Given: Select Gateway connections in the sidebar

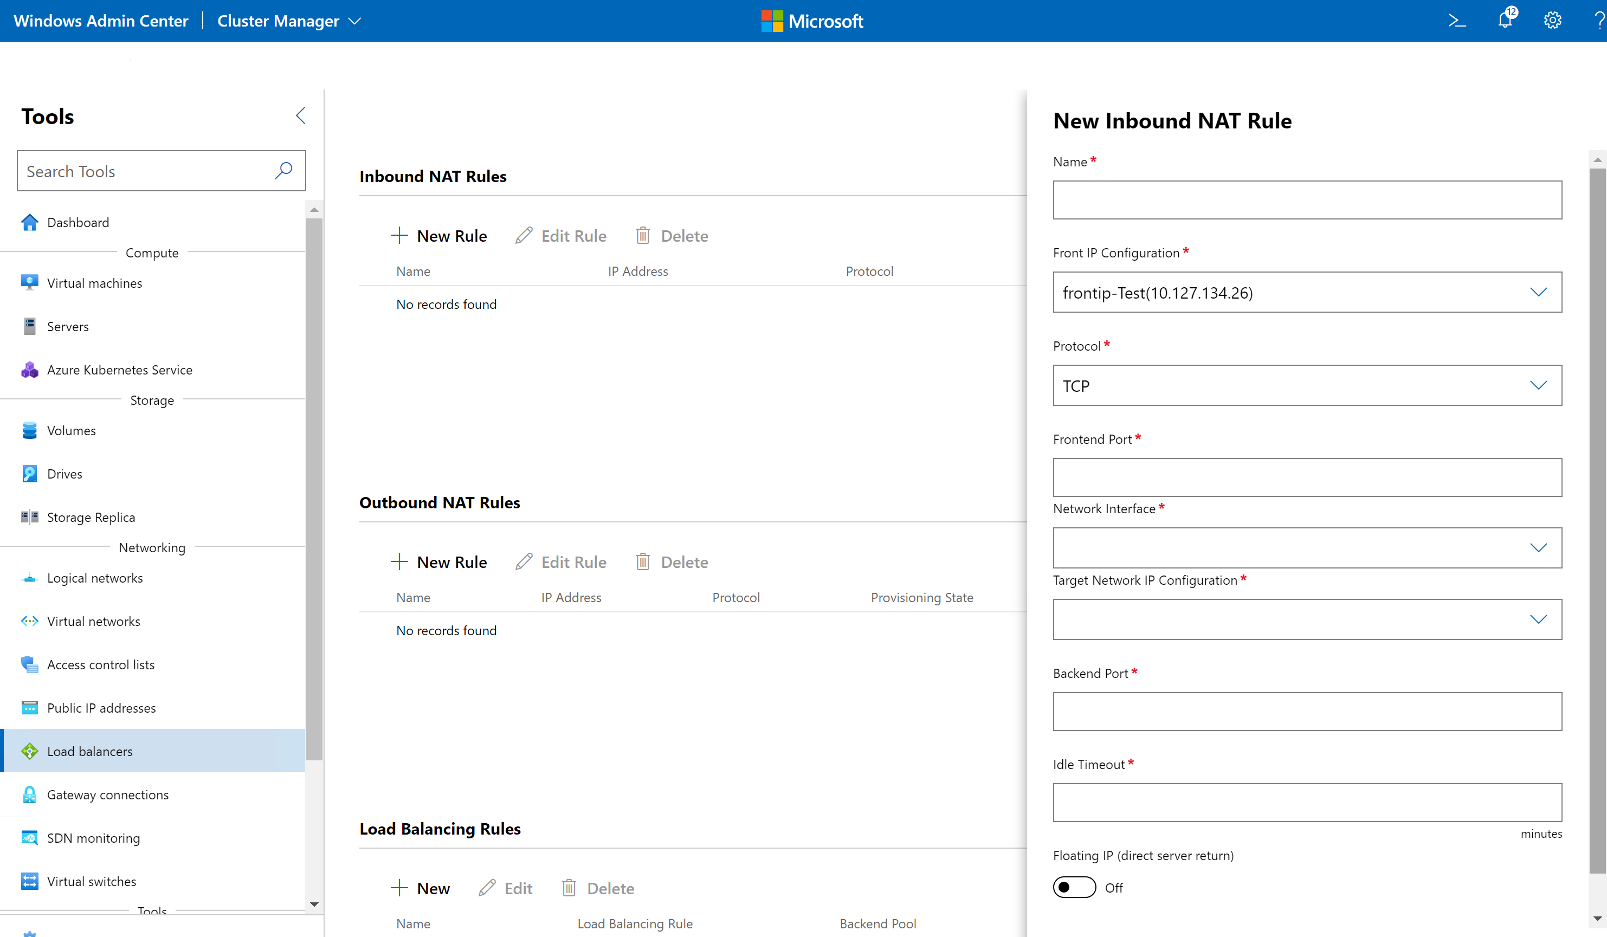Looking at the screenshot, I should click(x=107, y=794).
